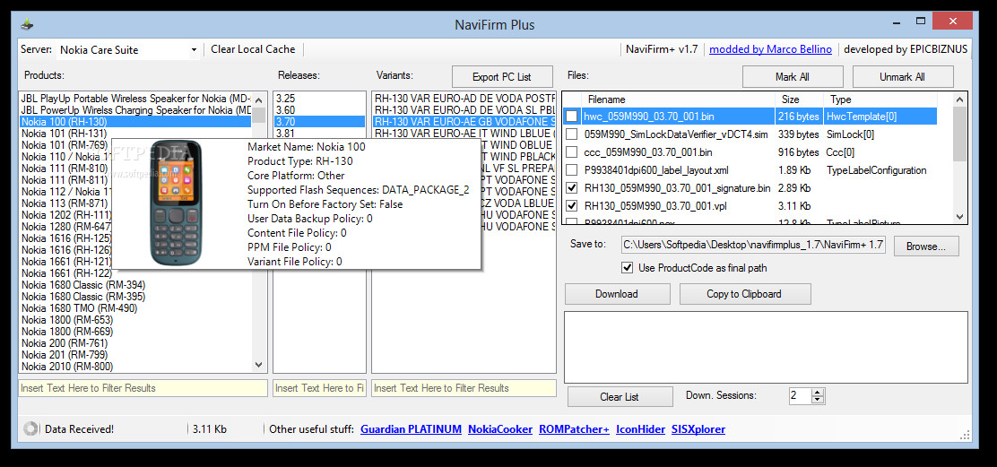Select JBL PlayUp Portable Wireless Speaker product
Screen dimensions: 997x467
tap(135, 99)
